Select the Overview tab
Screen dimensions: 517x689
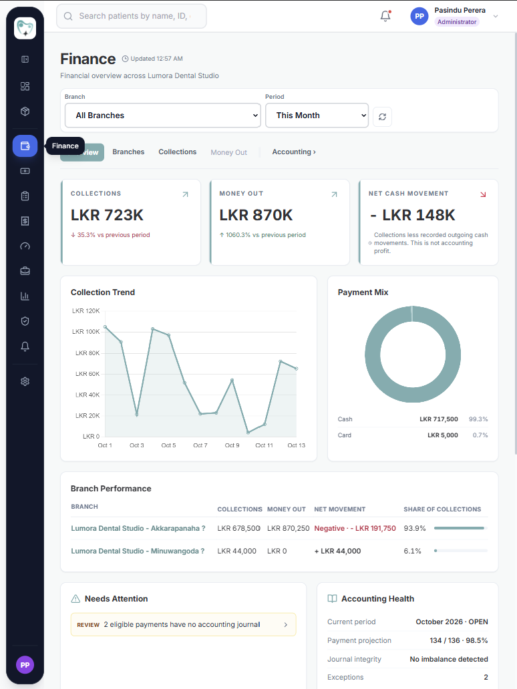(82, 152)
